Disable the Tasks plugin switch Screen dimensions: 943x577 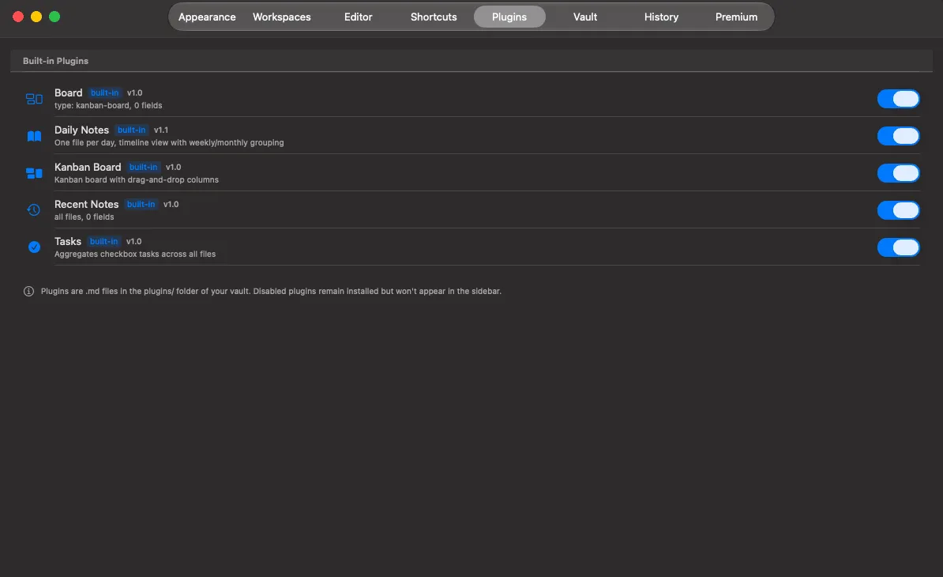(899, 247)
